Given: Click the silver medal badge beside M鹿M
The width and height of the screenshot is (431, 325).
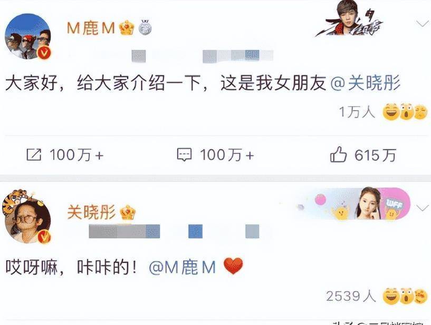Looking at the screenshot, I should [145, 27].
